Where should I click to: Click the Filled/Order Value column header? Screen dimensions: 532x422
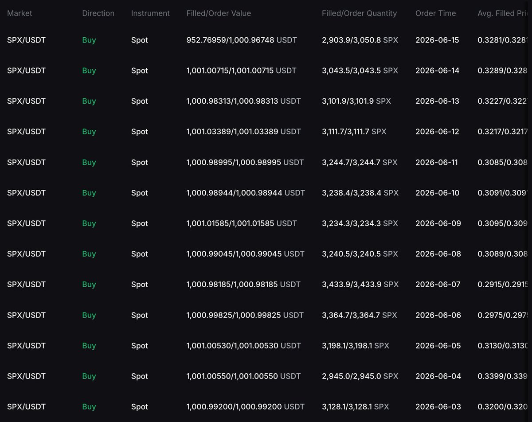coord(219,13)
